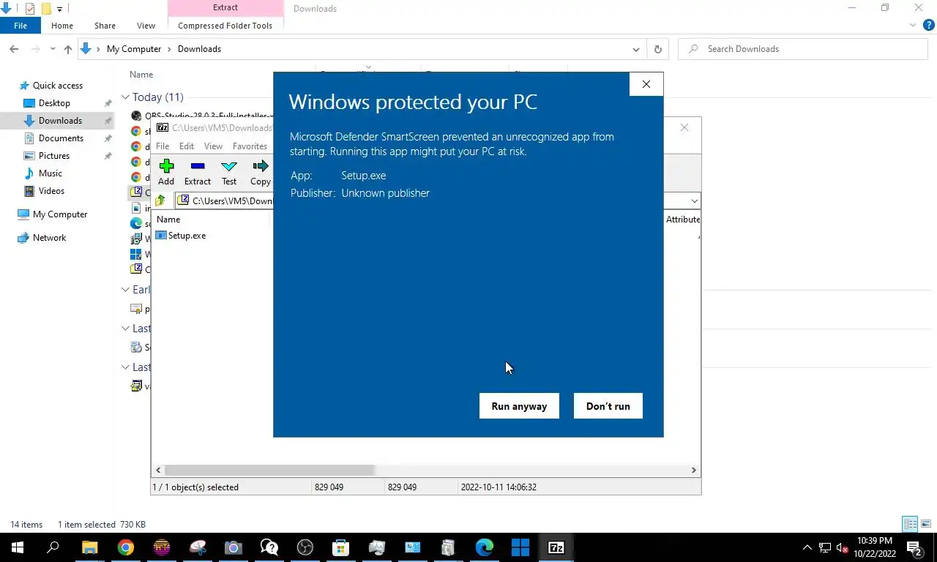The image size is (937, 562).
Task: Click the Extract icon in 7-Zip toolbar
Action: (197, 172)
